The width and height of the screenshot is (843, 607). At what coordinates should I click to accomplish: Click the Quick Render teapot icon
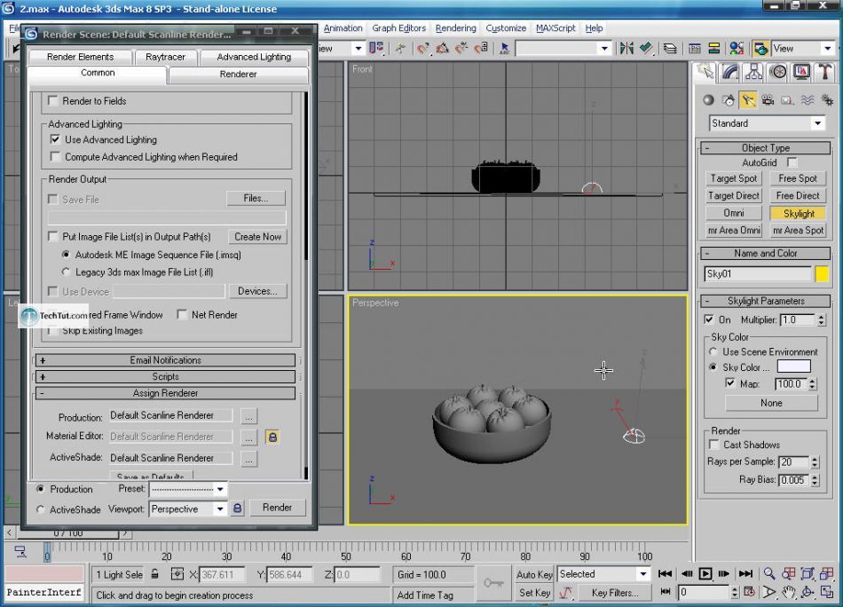(x=760, y=49)
